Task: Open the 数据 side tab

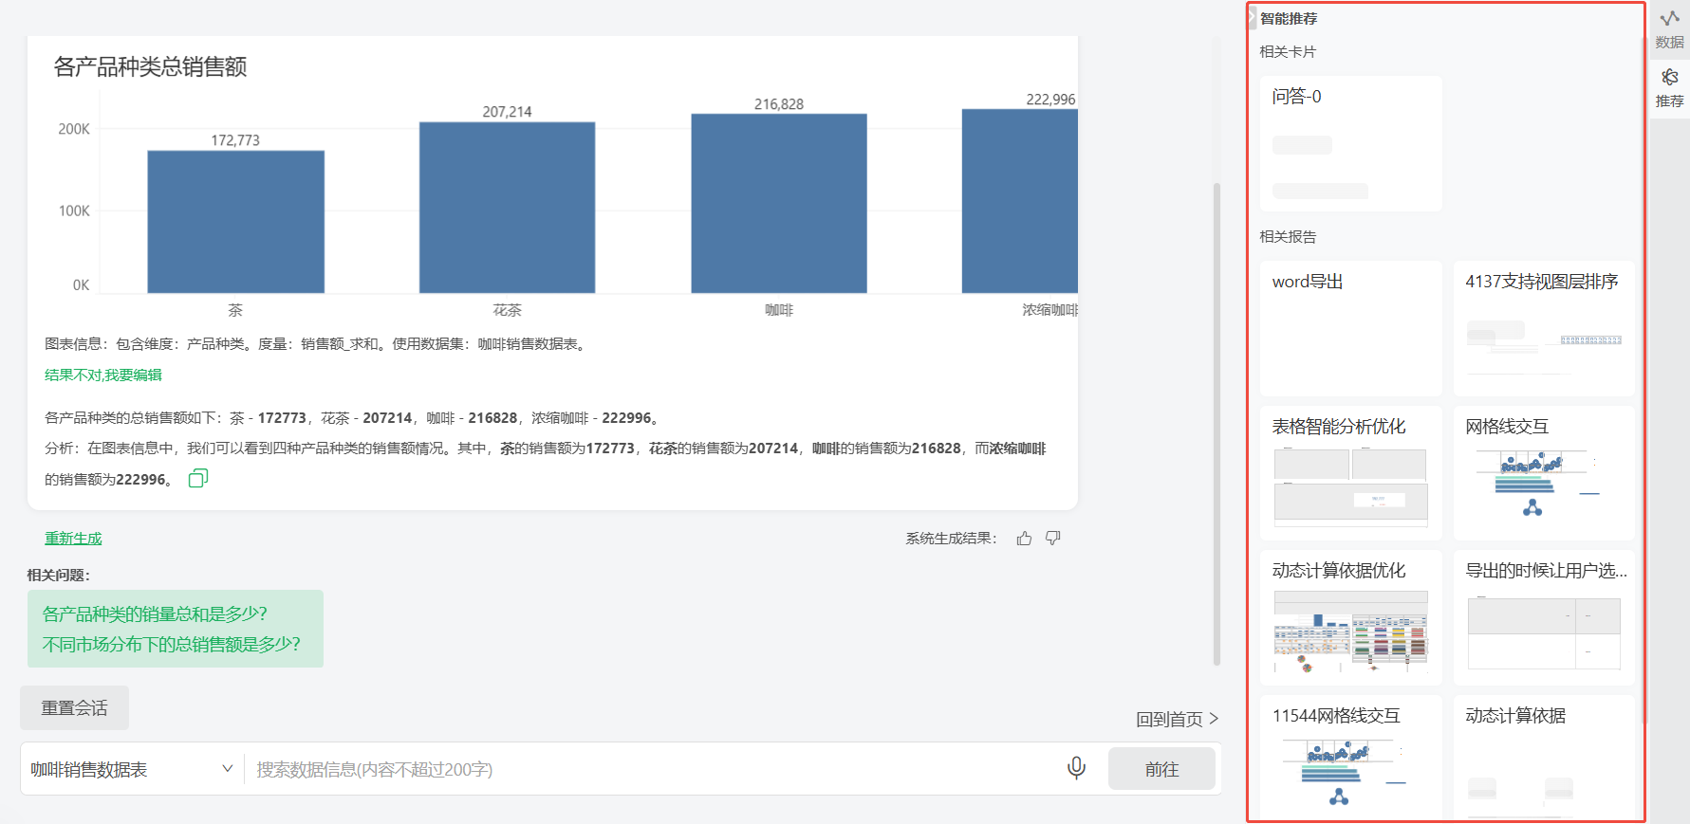Action: pos(1669,29)
